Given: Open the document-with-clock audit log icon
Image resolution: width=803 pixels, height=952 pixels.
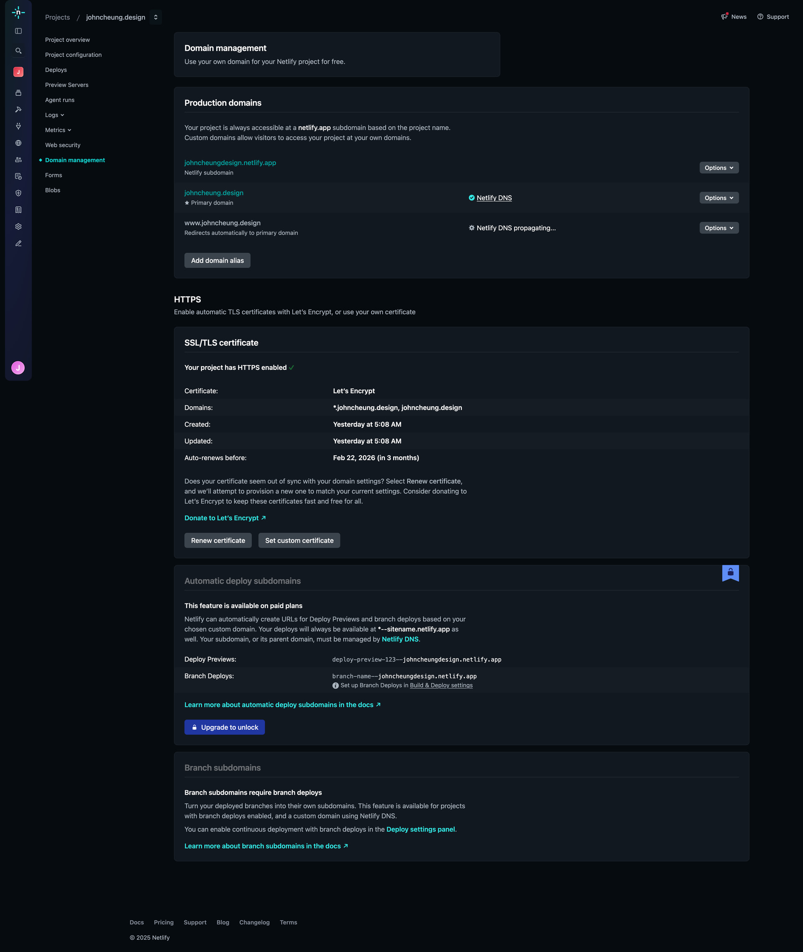Looking at the screenshot, I should coord(18,176).
